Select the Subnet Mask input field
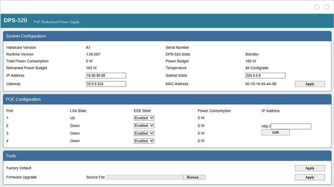 pos(265,75)
